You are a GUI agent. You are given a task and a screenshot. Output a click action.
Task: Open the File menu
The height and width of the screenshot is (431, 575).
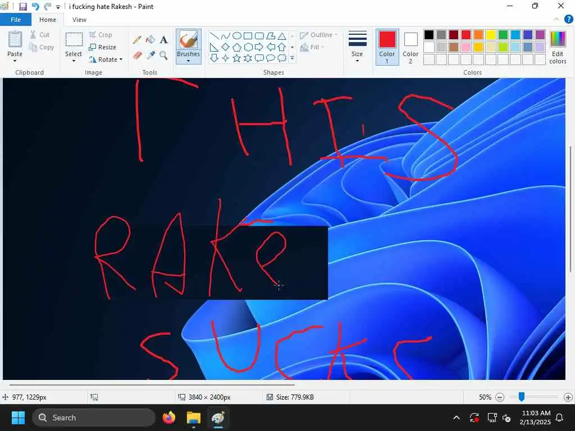(x=16, y=20)
